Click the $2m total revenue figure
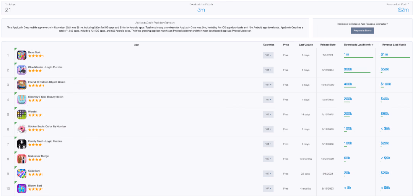The width and height of the screenshot is (413, 196). point(403,10)
